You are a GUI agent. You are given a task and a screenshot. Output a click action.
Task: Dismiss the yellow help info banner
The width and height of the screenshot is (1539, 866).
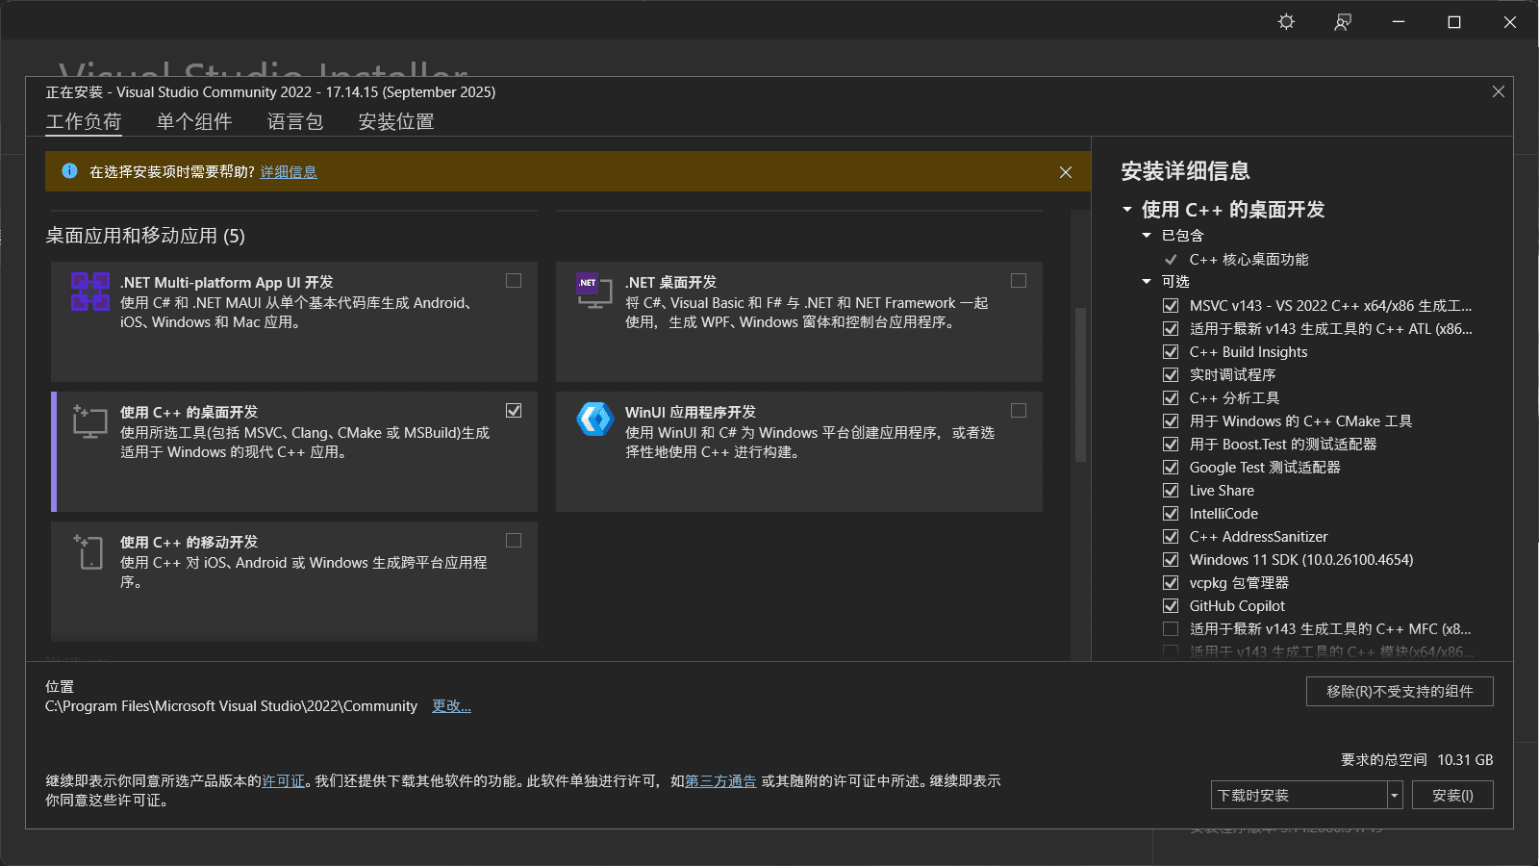[1065, 172]
